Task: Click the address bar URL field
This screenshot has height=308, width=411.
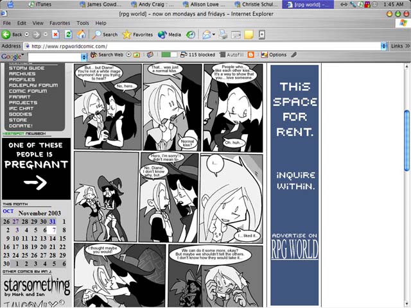Action: pyautogui.click(x=202, y=46)
